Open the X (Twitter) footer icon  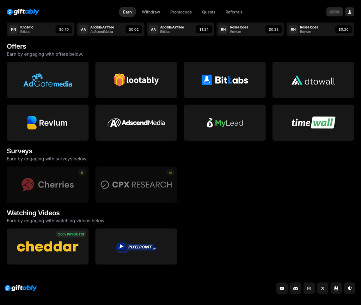(x=323, y=288)
